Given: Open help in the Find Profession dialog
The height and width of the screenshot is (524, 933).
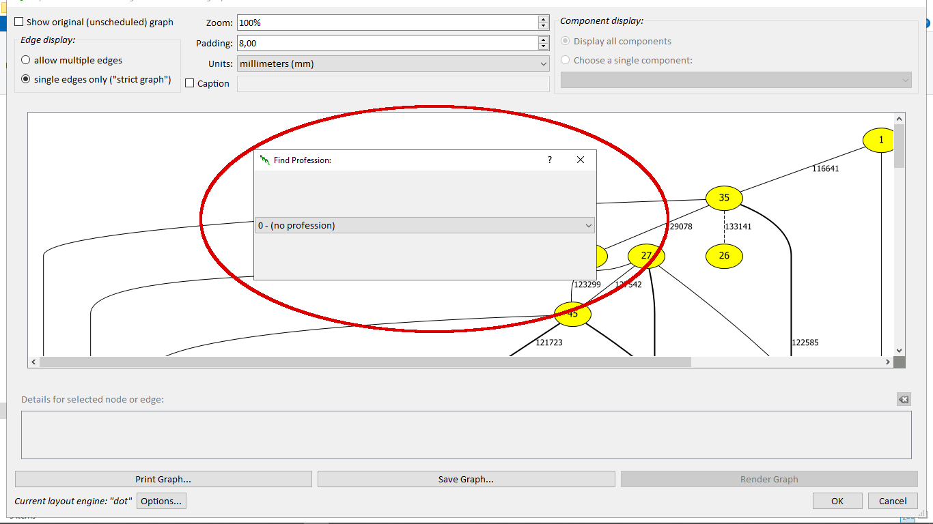Looking at the screenshot, I should 549,160.
